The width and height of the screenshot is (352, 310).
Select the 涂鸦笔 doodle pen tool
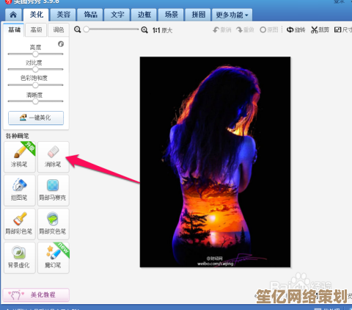(20, 156)
